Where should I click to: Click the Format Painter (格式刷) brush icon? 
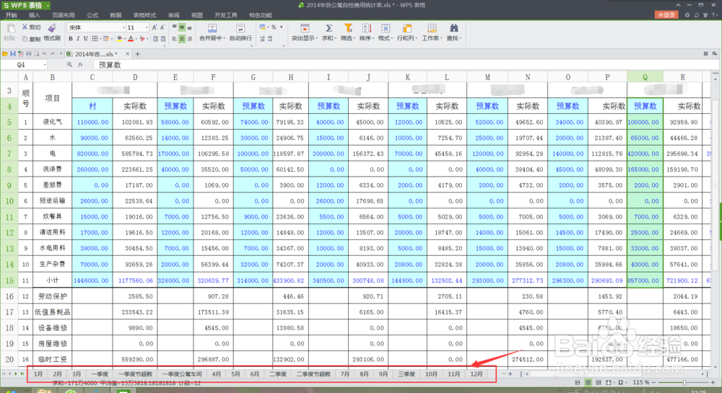click(x=52, y=27)
